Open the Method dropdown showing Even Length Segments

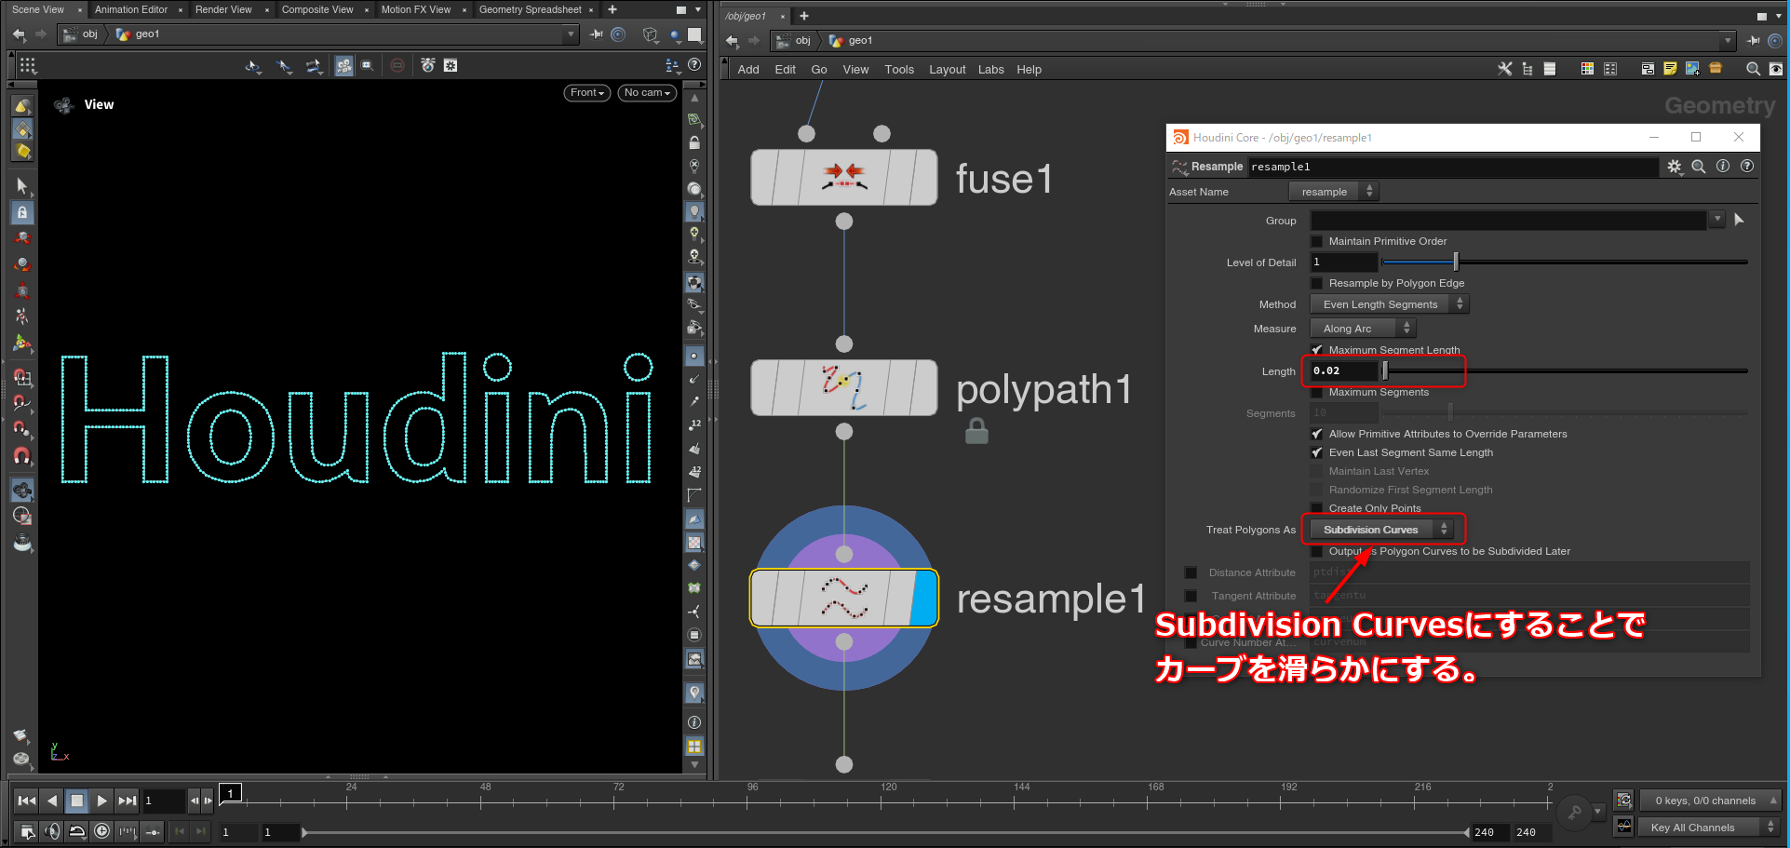click(1390, 304)
